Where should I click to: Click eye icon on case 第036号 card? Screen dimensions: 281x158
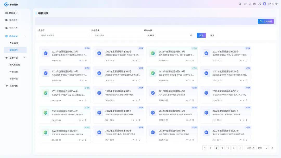80,81
